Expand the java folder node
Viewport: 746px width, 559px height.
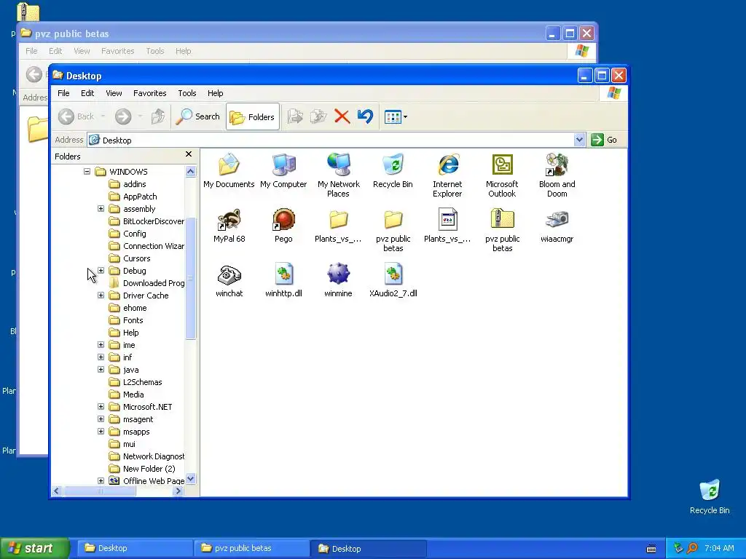[x=101, y=369]
